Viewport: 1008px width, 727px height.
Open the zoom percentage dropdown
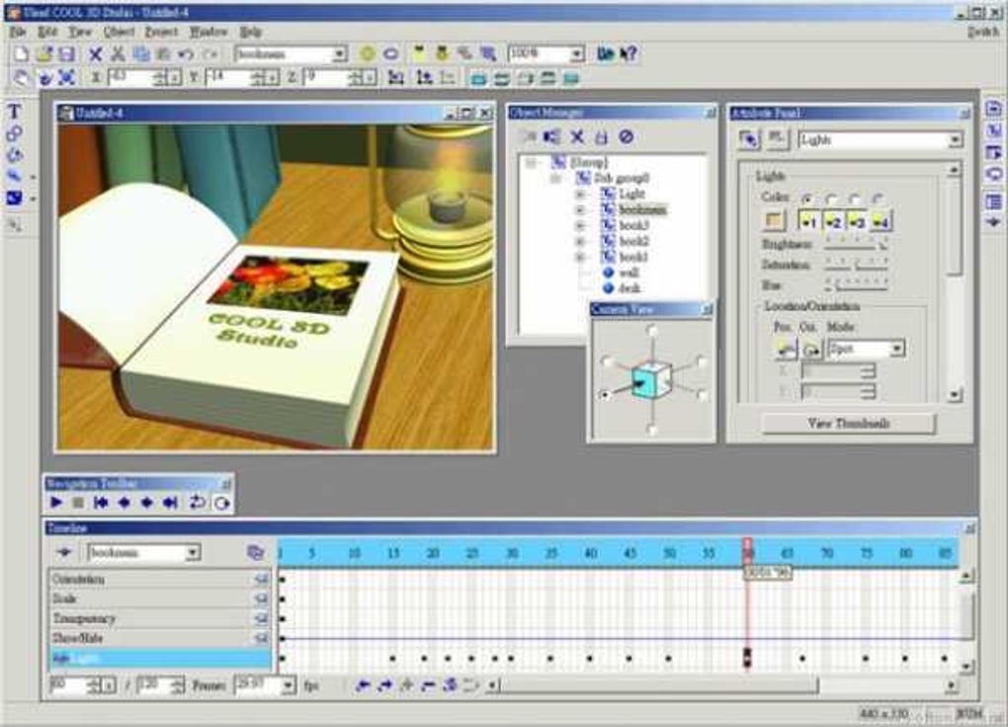point(577,54)
